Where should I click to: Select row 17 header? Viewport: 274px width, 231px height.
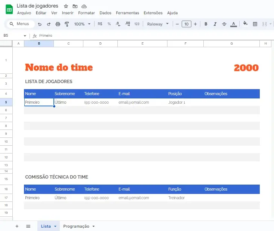[6, 198]
